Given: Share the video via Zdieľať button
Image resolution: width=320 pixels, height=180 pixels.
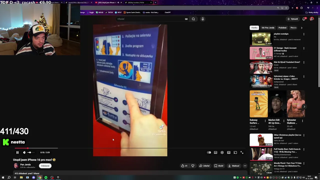Looking at the screenshot, I should 204,166.
